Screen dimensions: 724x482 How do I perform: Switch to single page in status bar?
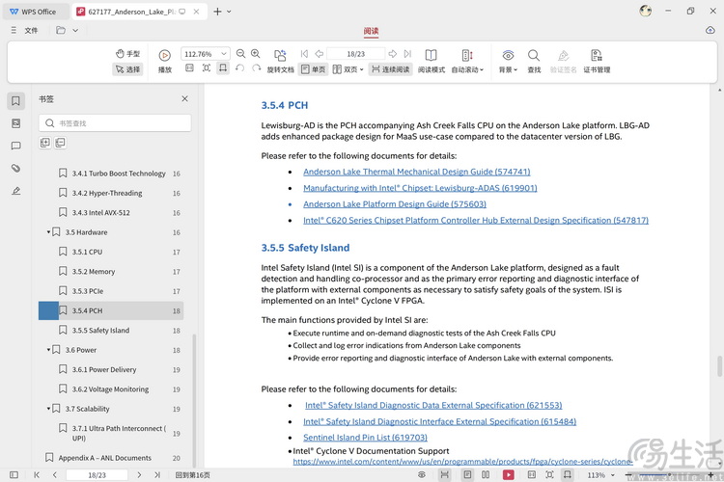tap(467, 474)
